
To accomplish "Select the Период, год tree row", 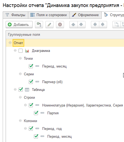I will pyautogui.click(x=52, y=129).
